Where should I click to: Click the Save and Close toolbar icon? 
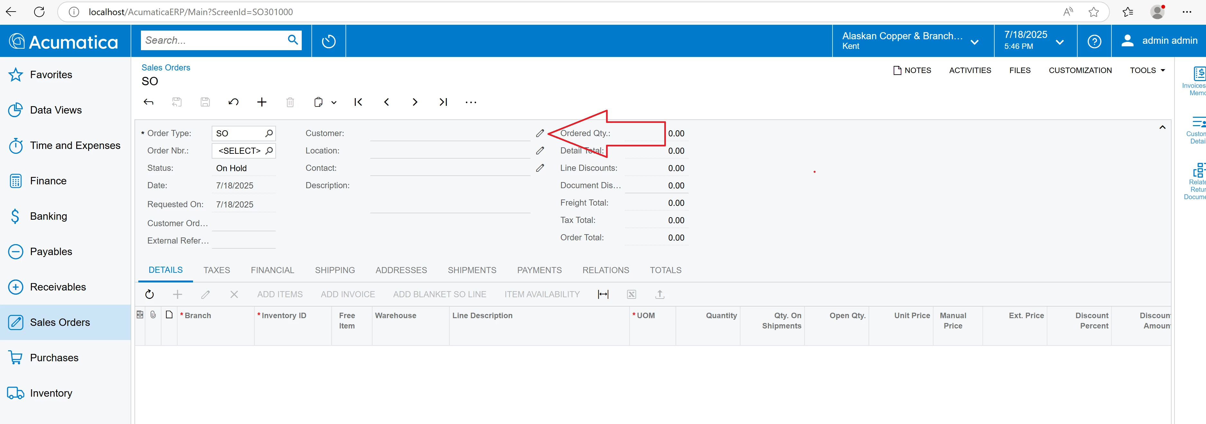pyautogui.click(x=177, y=102)
